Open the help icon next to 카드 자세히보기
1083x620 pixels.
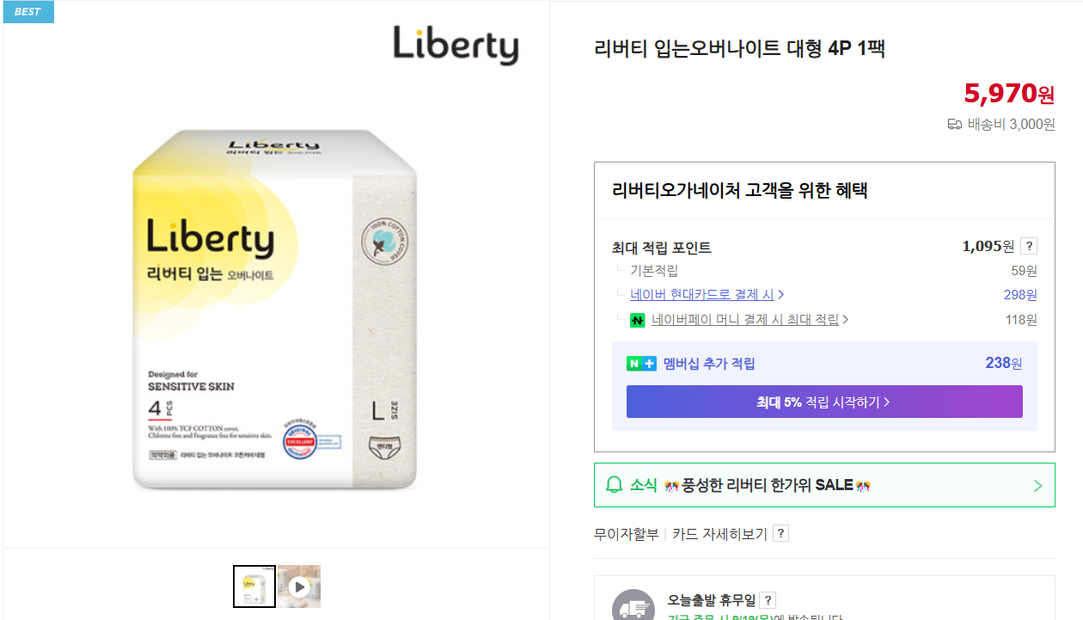tap(780, 533)
